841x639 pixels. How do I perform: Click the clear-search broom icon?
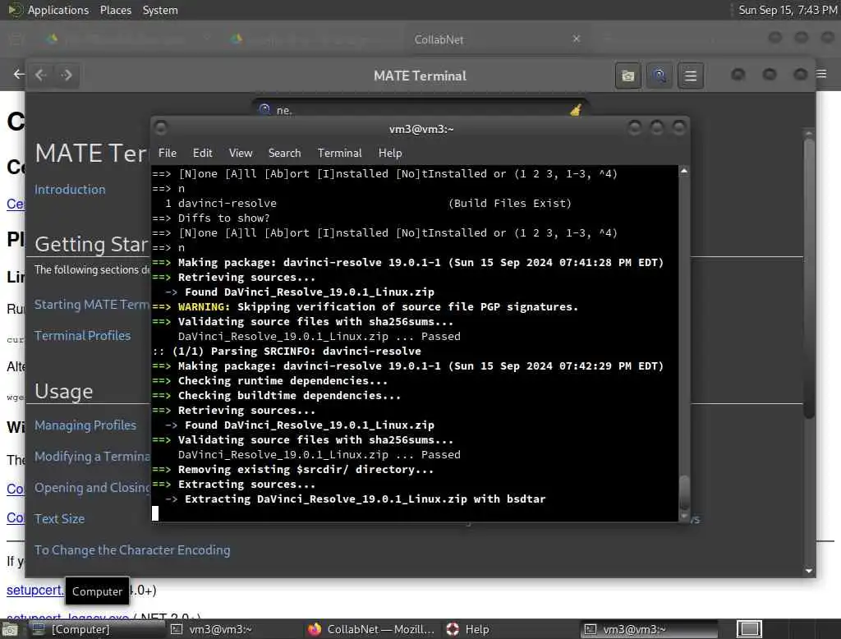tap(576, 110)
